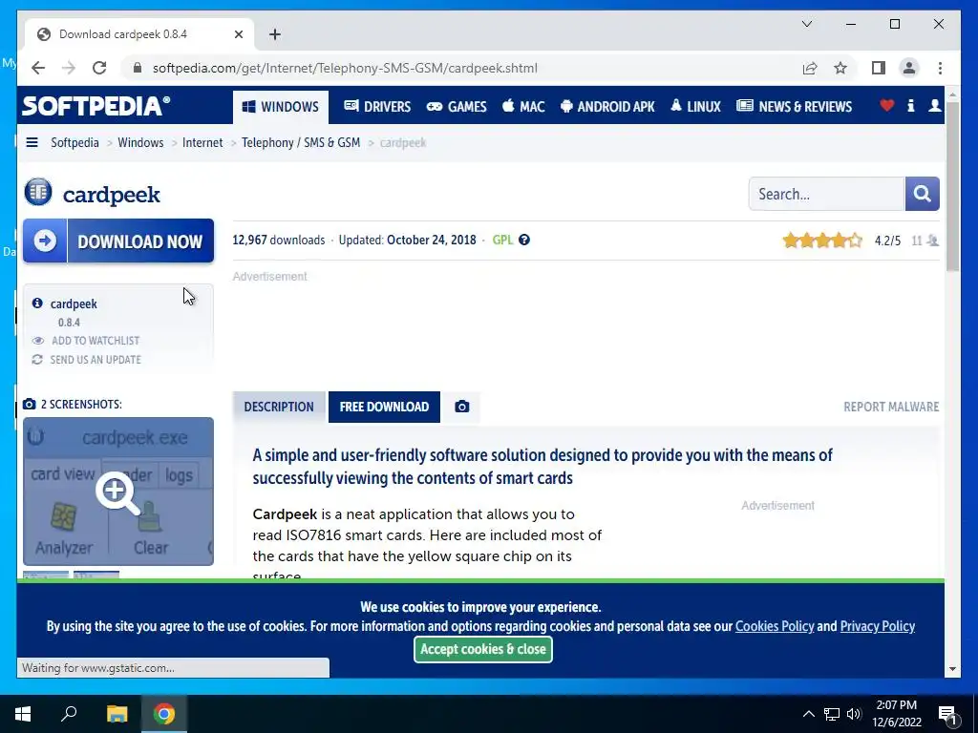Open the Windows section tab
Screen dimensions: 978x733
click(x=280, y=107)
